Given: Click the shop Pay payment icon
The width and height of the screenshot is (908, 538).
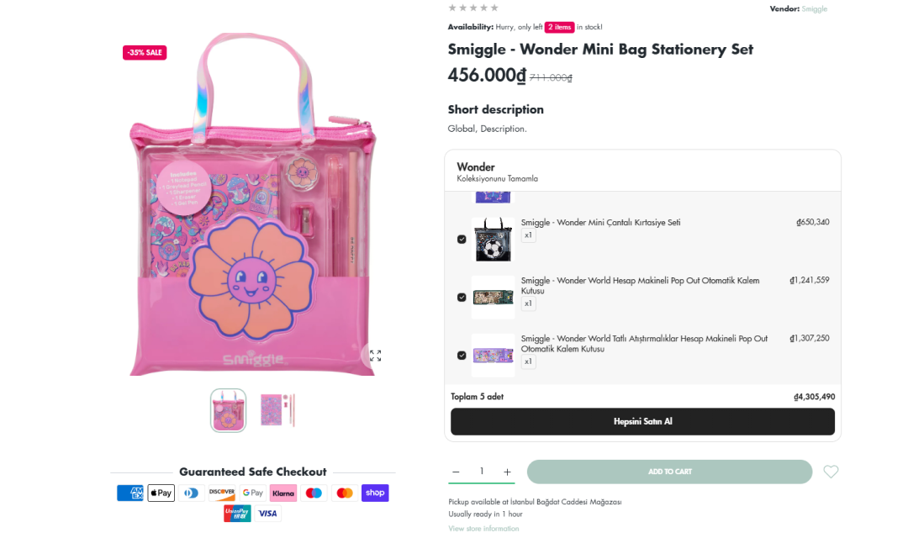Looking at the screenshot, I should point(375,493).
